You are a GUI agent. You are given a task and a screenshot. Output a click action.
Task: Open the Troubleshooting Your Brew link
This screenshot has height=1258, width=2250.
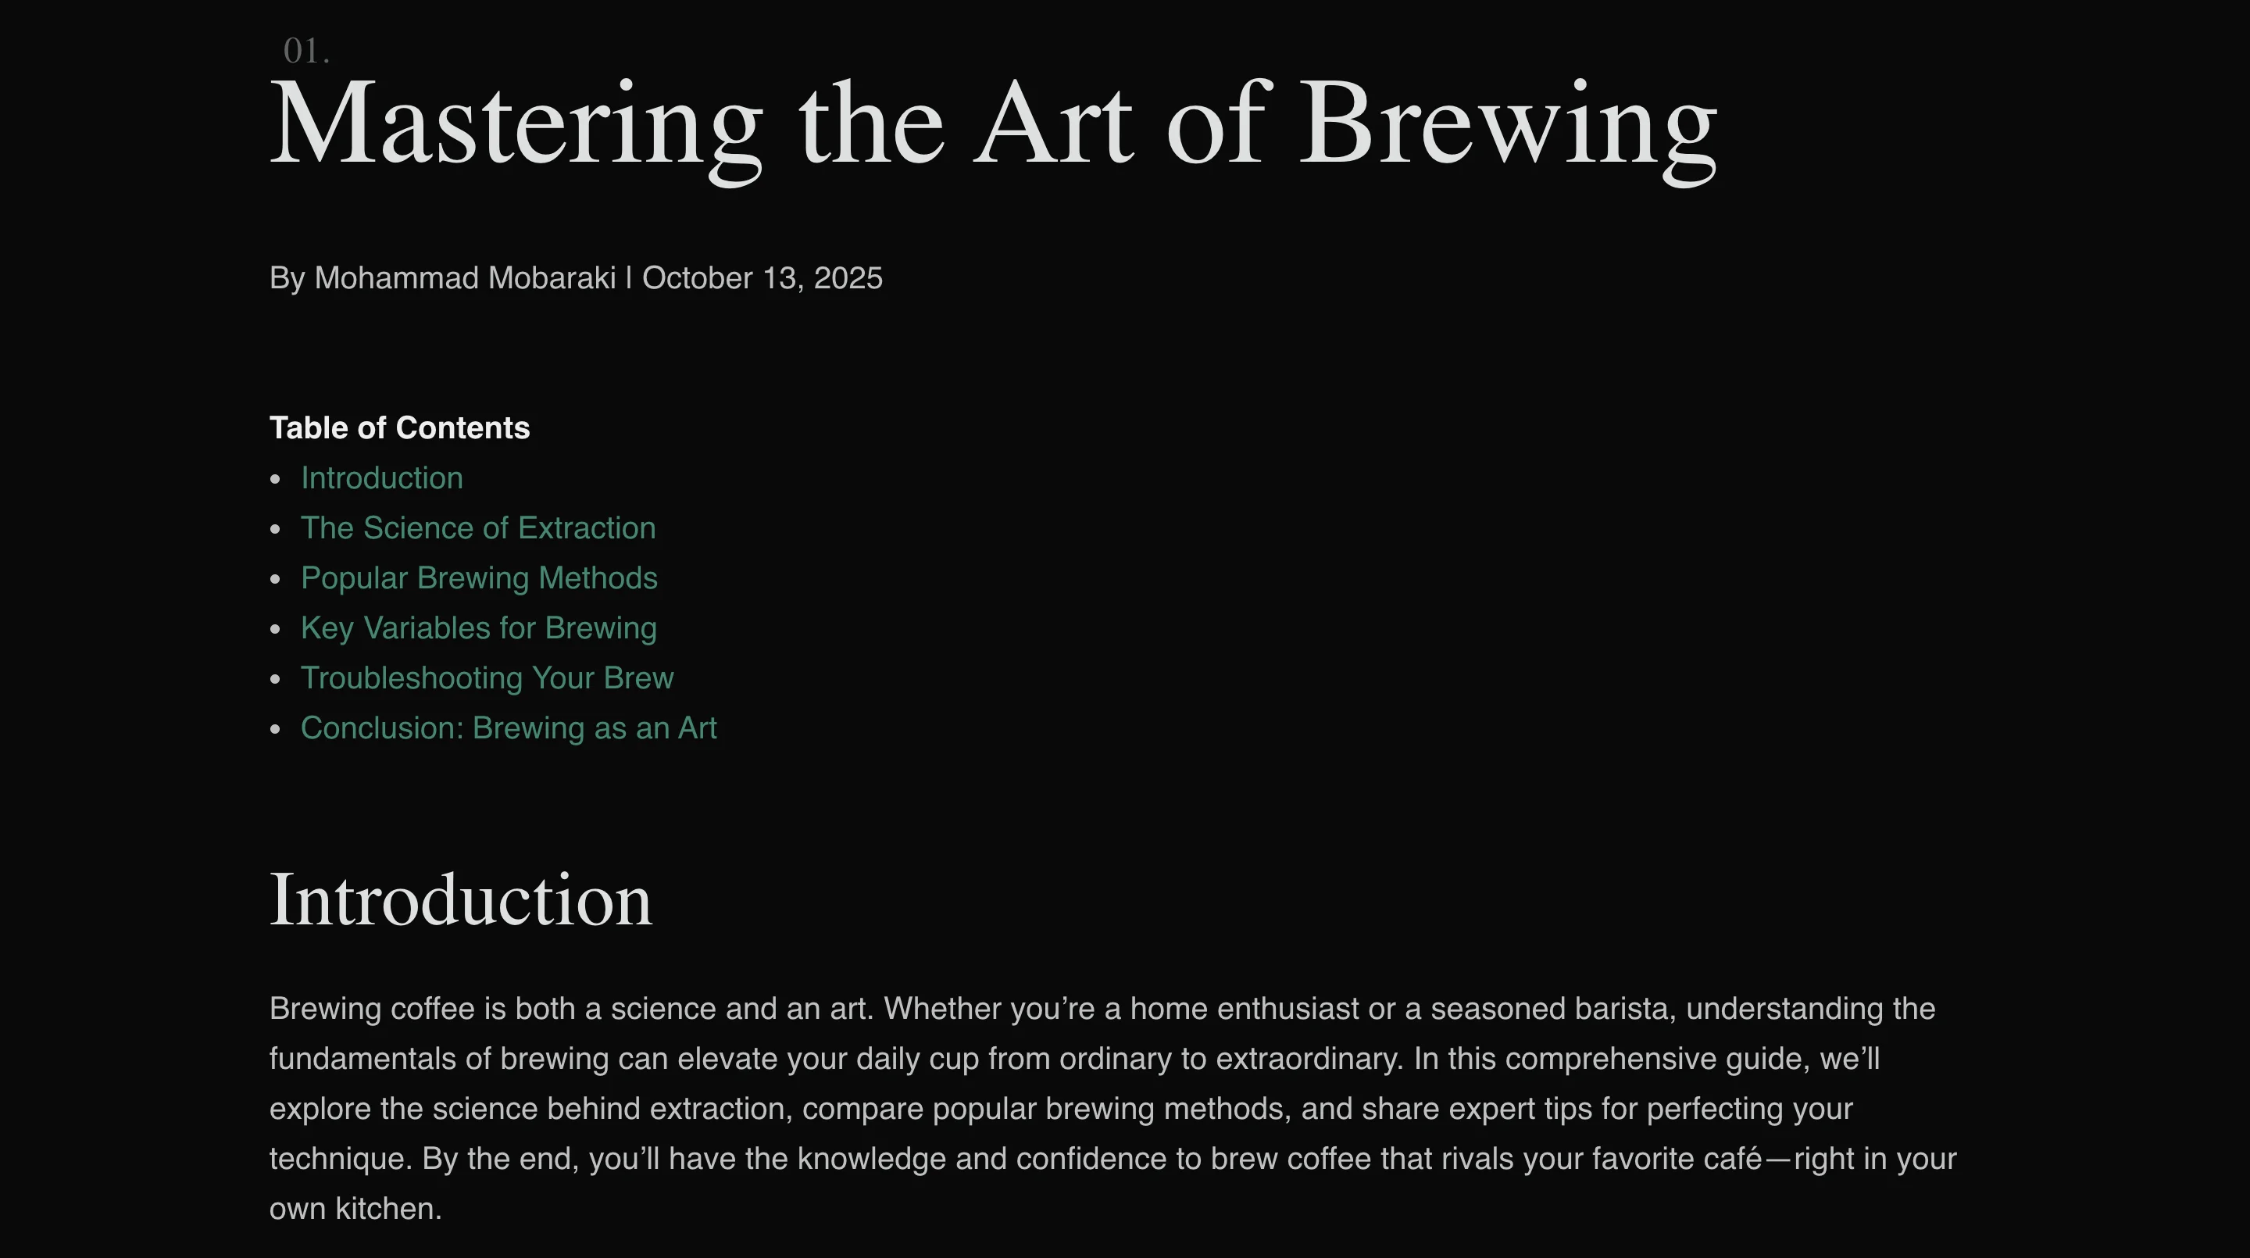click(x=487, y=678)
